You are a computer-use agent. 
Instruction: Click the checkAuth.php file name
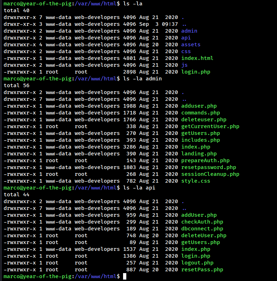pyautogui.click(x=202, y=222)
